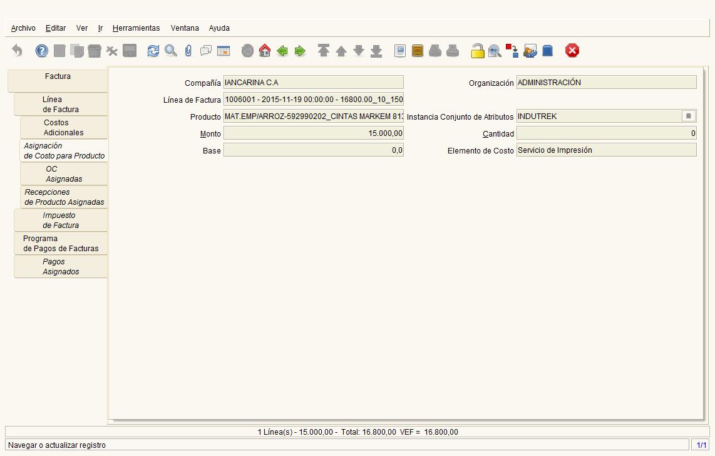Toggle the grid view table icon
This screenshot has height=456, width=715.
(x=224, y=51)
